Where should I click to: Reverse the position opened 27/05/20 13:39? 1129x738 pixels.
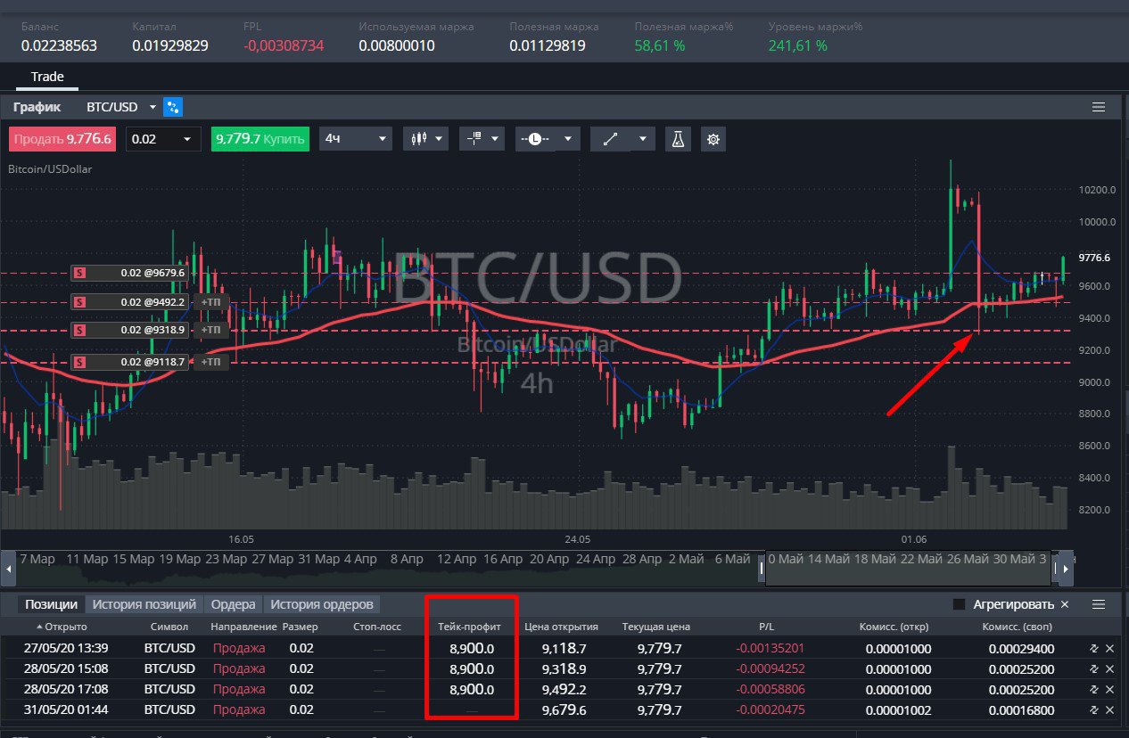[x=1094, y=648]
